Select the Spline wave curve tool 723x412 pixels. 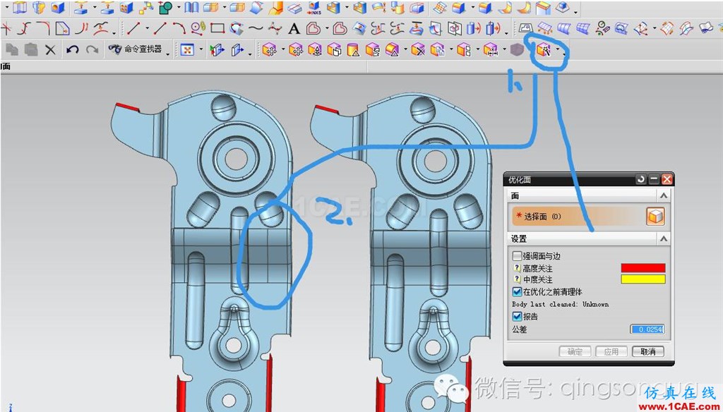[255, 29]
